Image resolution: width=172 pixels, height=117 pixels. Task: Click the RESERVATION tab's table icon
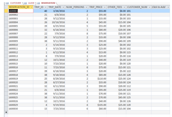(x=38, y=3)
